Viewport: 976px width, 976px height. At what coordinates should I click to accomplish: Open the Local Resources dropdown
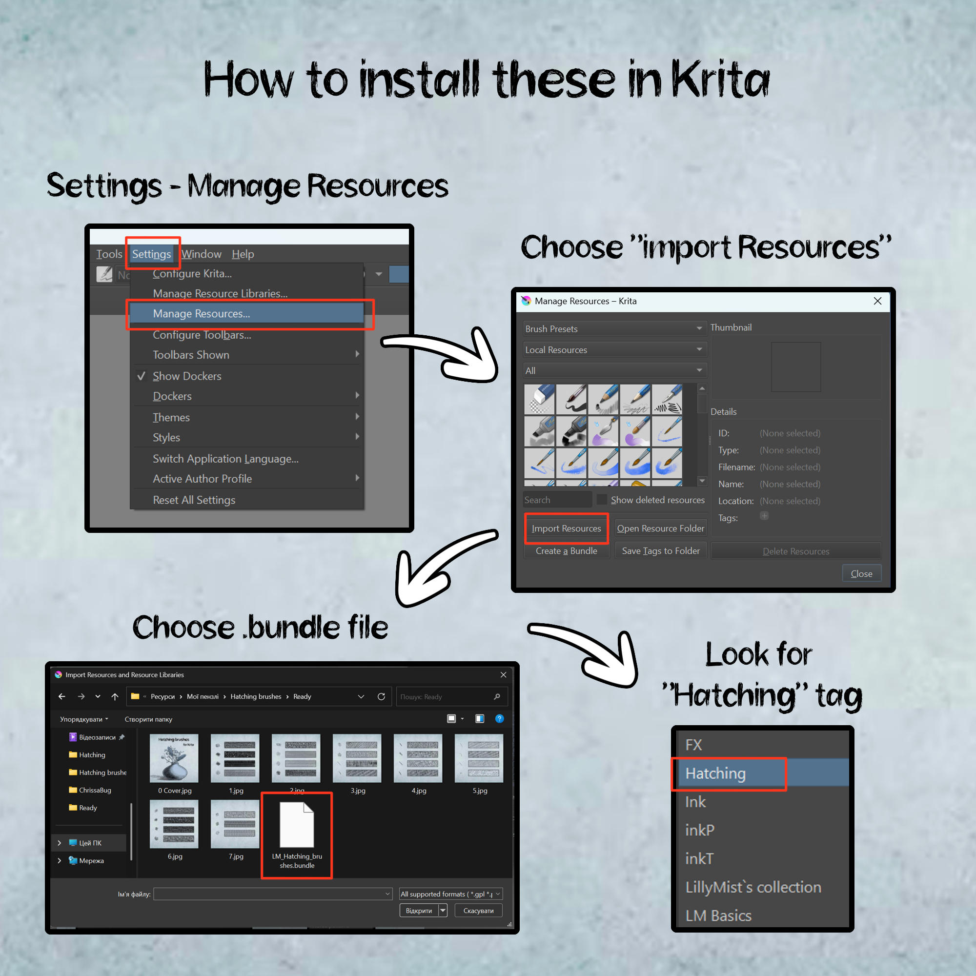tap(614, 349)
